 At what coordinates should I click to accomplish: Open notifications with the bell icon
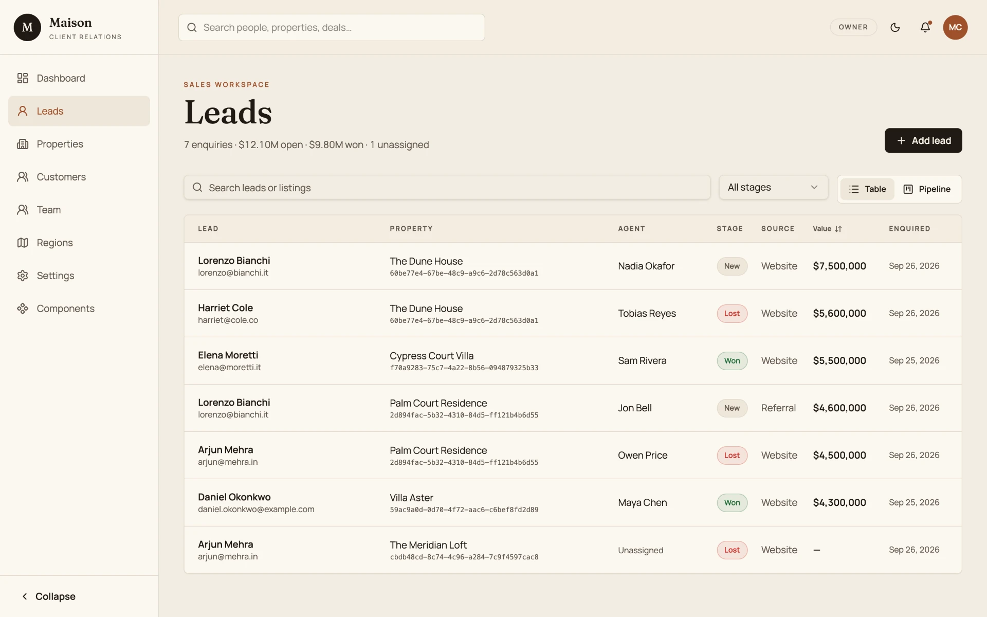coord(925,27)
